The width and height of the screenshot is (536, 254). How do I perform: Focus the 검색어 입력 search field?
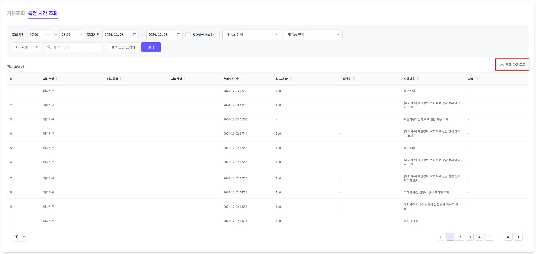click(73, 47)
